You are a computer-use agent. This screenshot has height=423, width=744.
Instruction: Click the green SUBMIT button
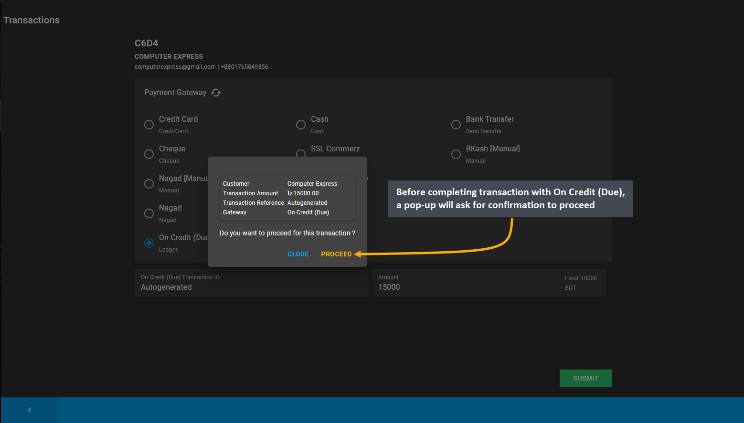585,378
